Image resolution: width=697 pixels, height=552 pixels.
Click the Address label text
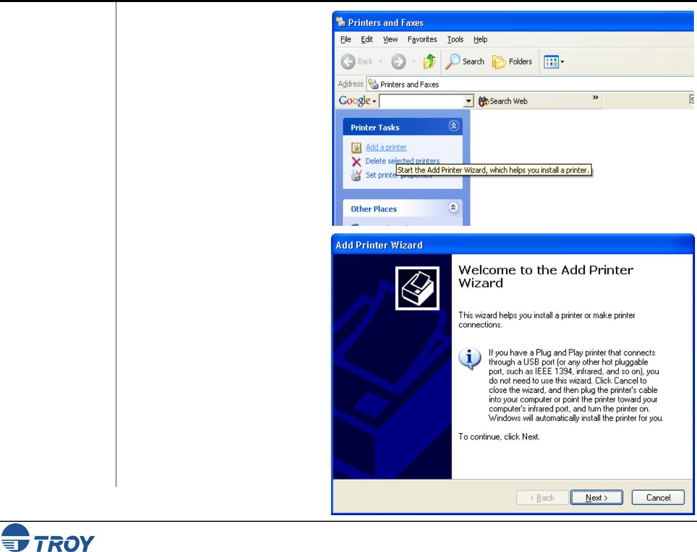click(351, 84)
